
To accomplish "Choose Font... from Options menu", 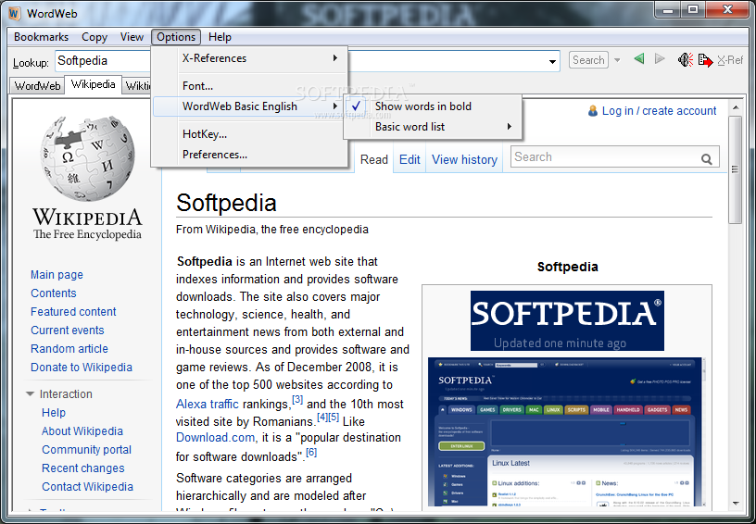I will 249,86.
